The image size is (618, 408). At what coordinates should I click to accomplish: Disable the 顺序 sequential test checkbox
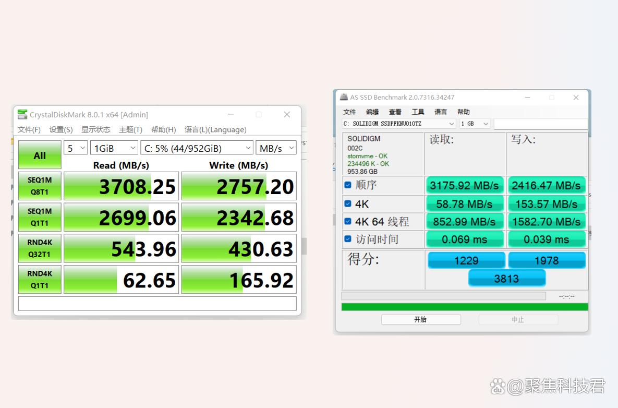(x=348, y=185)
